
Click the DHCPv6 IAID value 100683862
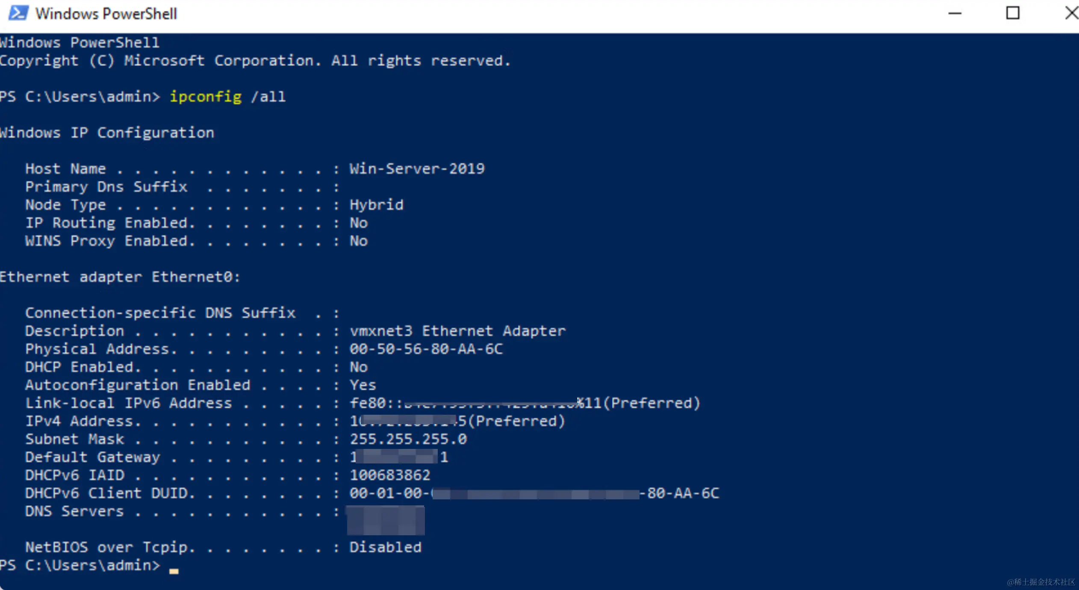pos(390,475)
